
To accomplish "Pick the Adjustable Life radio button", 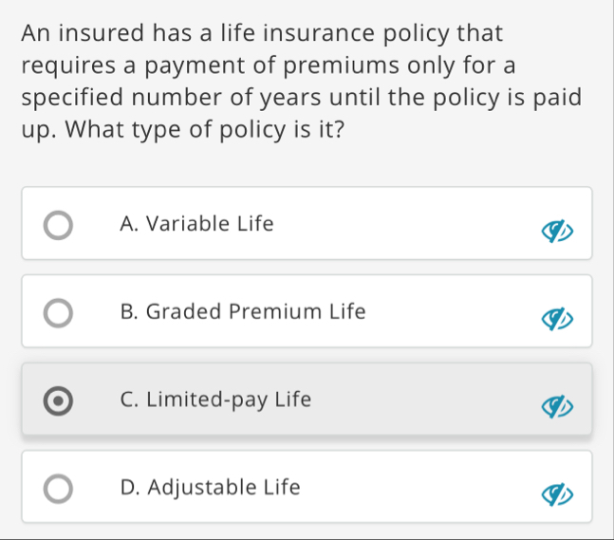I will [59, 491].
